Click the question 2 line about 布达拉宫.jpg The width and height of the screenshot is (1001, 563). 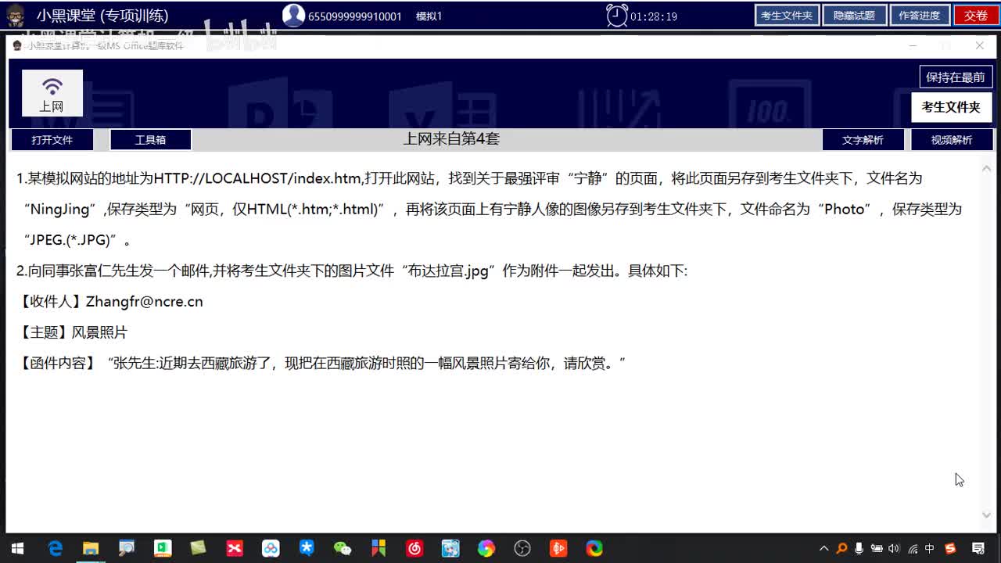[352, 271]
